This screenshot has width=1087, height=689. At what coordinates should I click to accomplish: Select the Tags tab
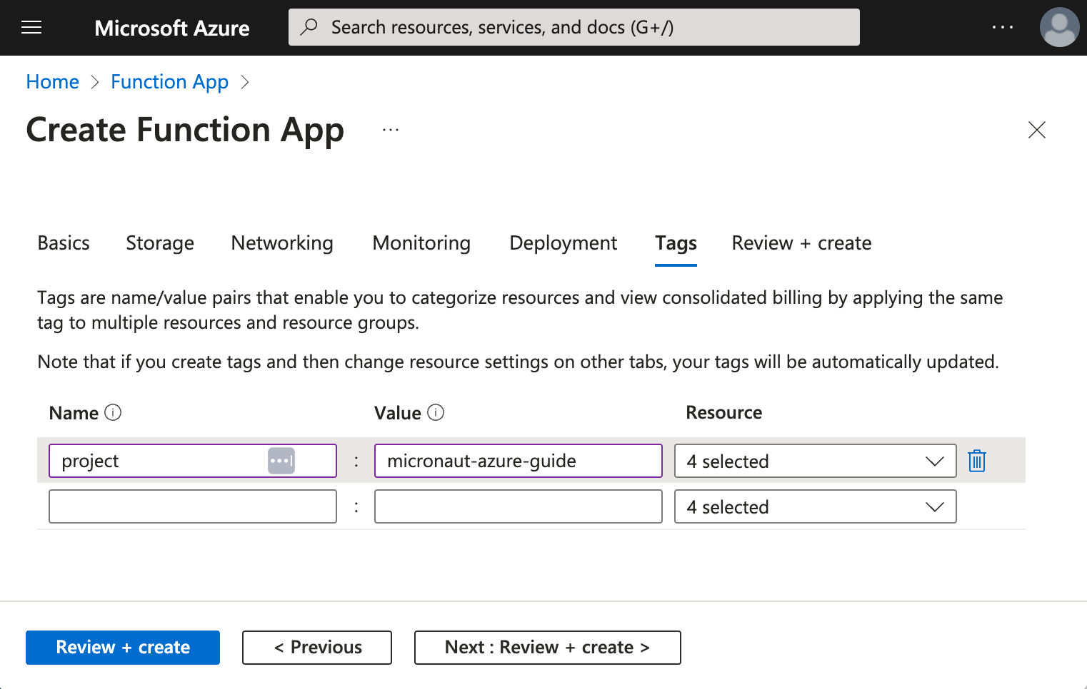(676, 243)
